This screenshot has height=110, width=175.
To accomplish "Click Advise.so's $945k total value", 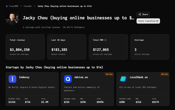I will coord(100,102).
